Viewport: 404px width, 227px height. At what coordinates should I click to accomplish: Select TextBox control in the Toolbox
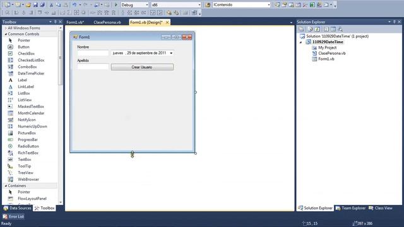coord(25,160)
